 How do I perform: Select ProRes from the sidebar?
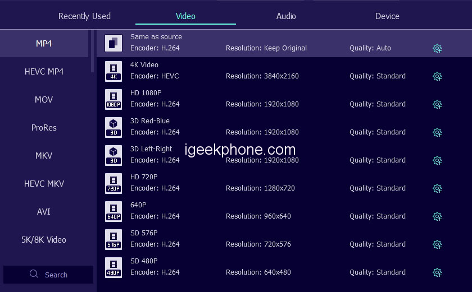(44, 128)
